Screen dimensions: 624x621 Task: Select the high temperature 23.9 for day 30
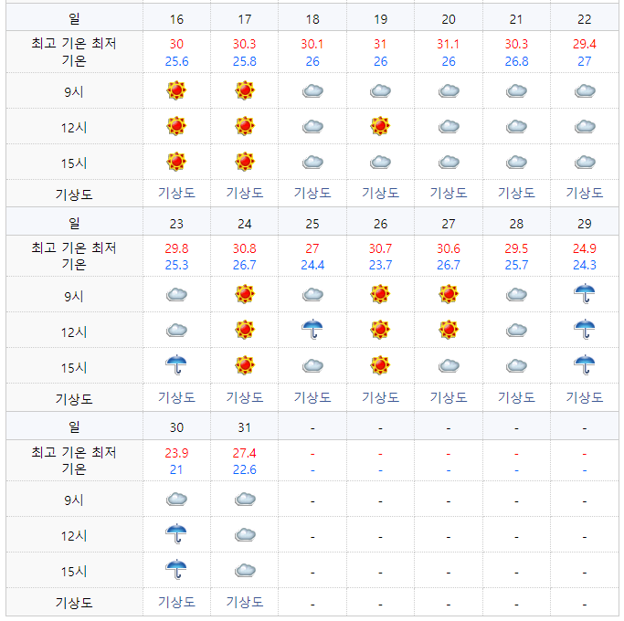pos(176,453)
